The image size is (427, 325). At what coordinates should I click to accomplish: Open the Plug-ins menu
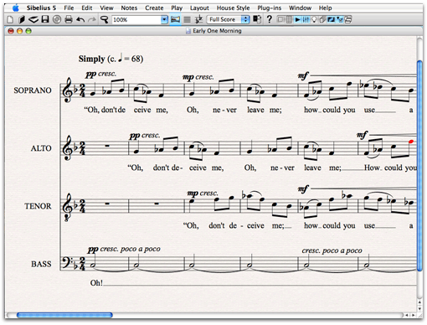click(270, 8)
